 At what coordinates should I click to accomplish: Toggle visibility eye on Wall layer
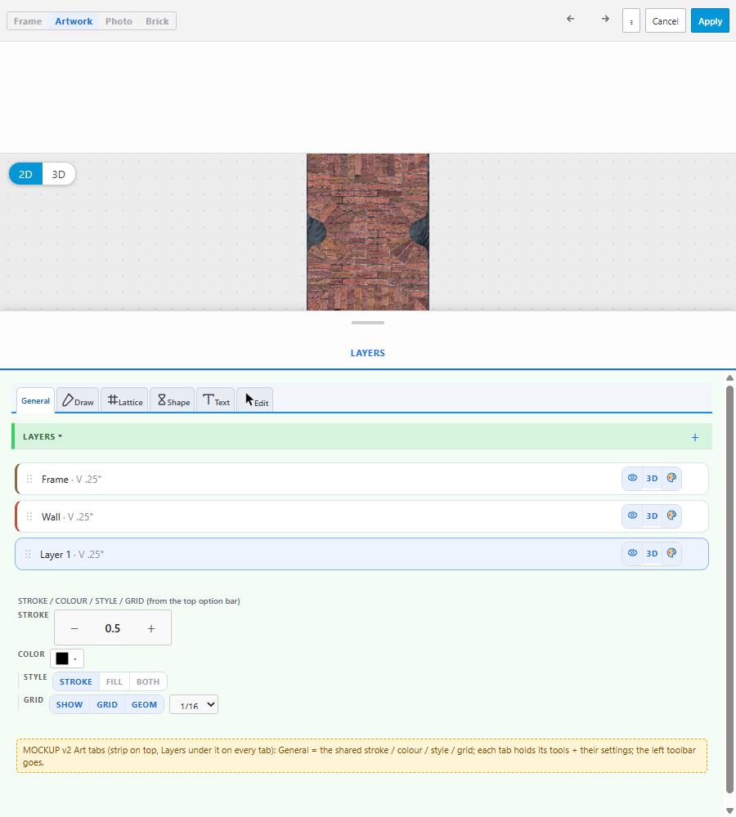(x=632, y=516)
